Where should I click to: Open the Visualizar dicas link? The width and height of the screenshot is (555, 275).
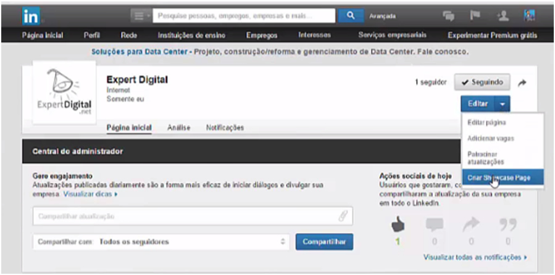pos(90,194)
